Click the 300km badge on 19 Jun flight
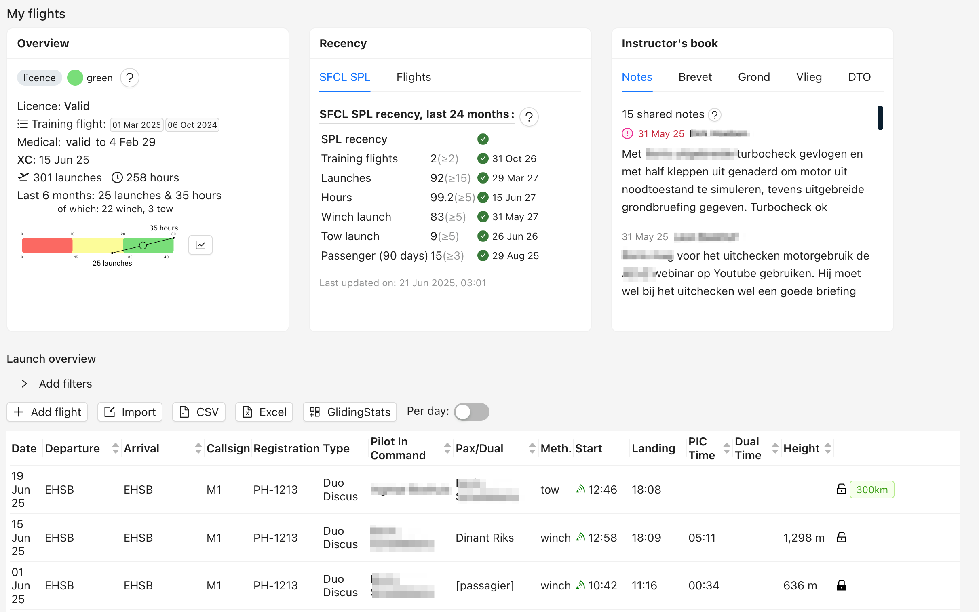This screenshot has width=979, height=612. click(x=872, y=490)
